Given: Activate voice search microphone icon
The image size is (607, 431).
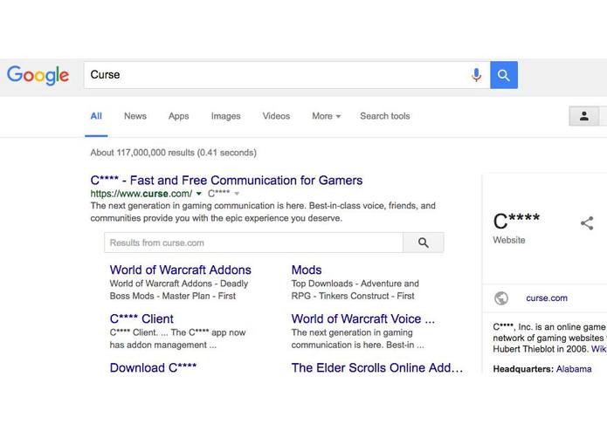Looking at the screenshot, I should click(x=476, y=75).
